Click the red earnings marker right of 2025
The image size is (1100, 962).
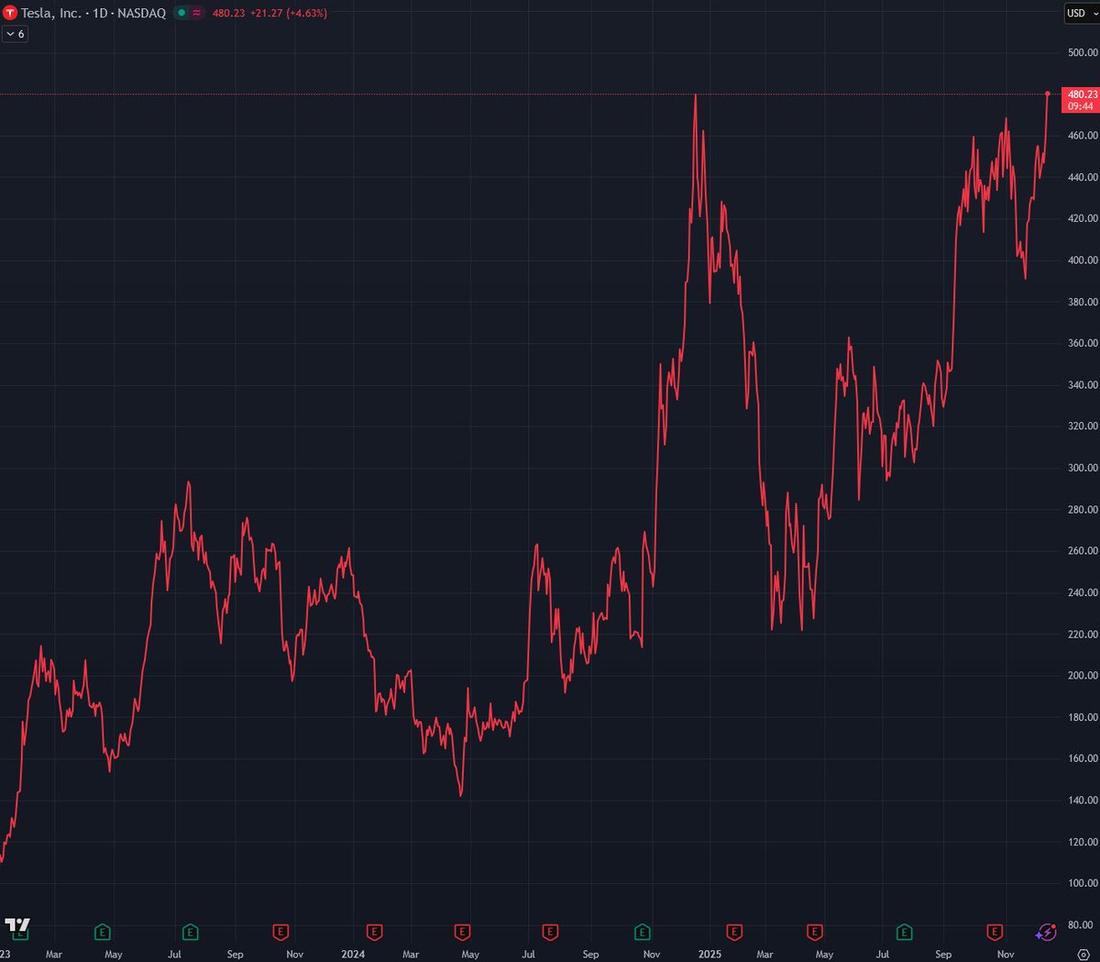click(x=734, y=933)
